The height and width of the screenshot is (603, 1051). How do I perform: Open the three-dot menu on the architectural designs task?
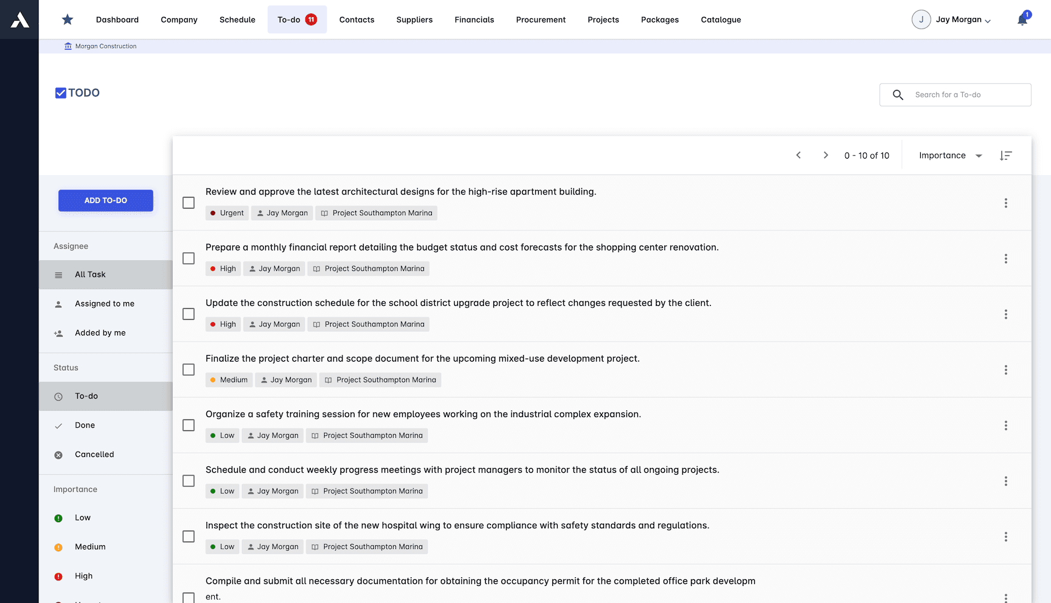point(1006,203)
